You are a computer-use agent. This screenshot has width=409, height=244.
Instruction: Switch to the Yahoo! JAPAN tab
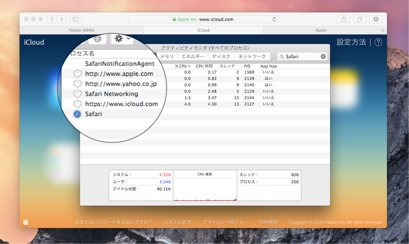[x=81, y=30]
